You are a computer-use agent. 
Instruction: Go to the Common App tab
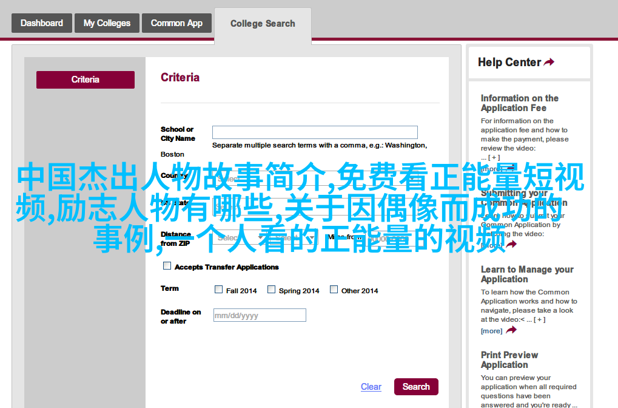coord(176,23)
